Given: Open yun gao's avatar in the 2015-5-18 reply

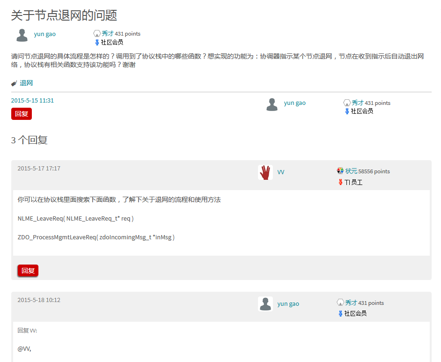Looking at the screenshot, I should coord(265,304).
